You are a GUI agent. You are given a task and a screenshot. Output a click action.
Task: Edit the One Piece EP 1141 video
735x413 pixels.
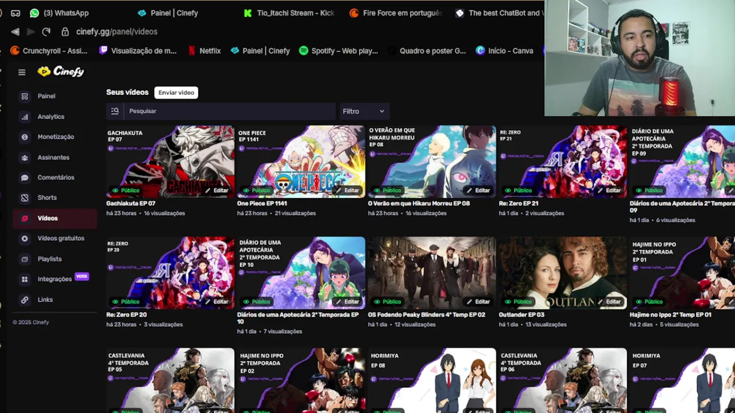348,190
